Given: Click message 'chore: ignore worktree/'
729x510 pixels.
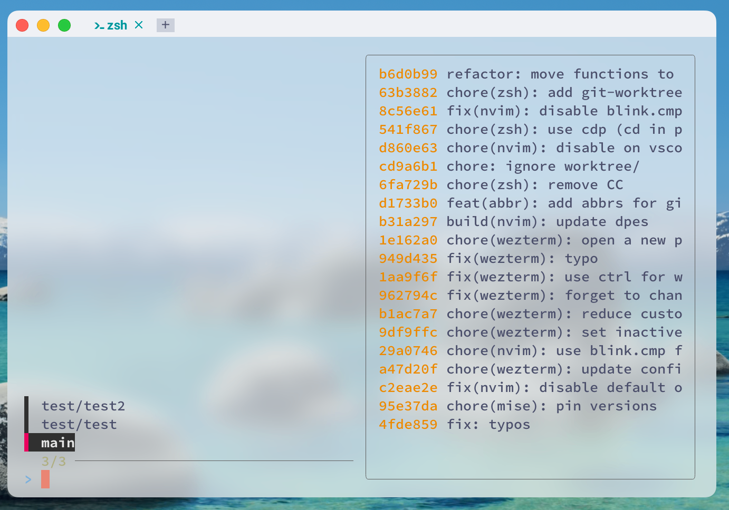Looking at the screenshot, I should pyautogui.click(x=543, y=166).
